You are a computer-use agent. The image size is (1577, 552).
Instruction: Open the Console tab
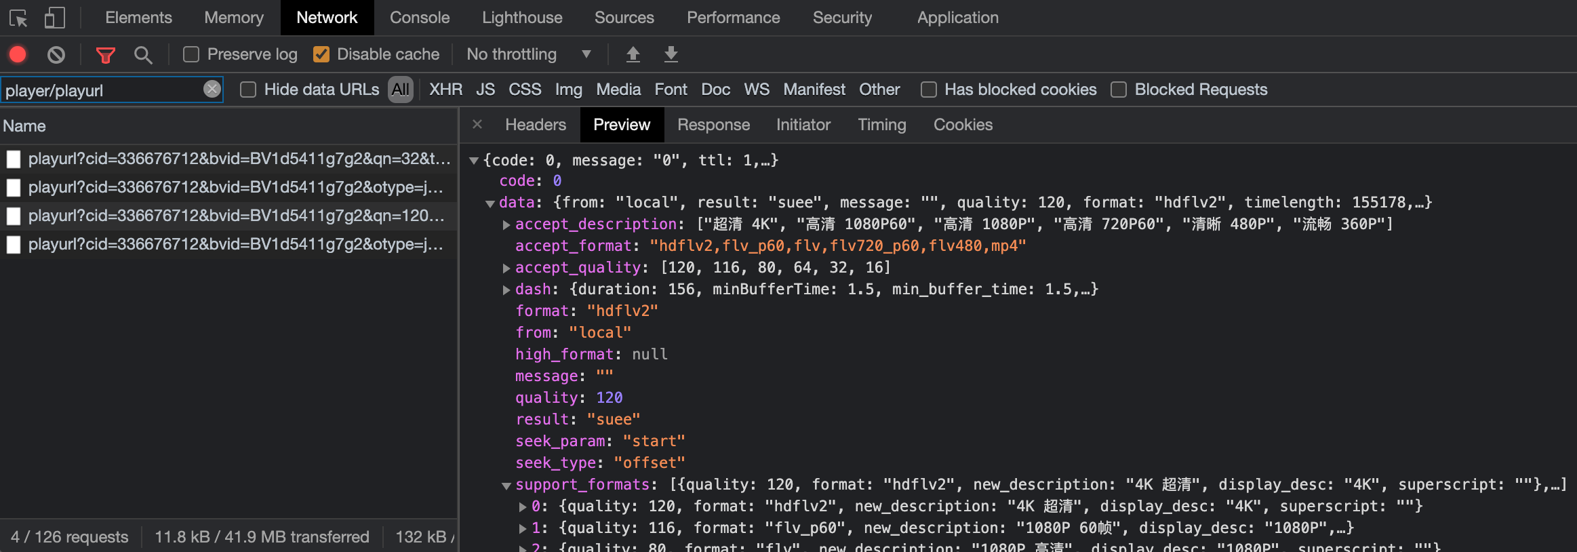[x=420, y=18]
